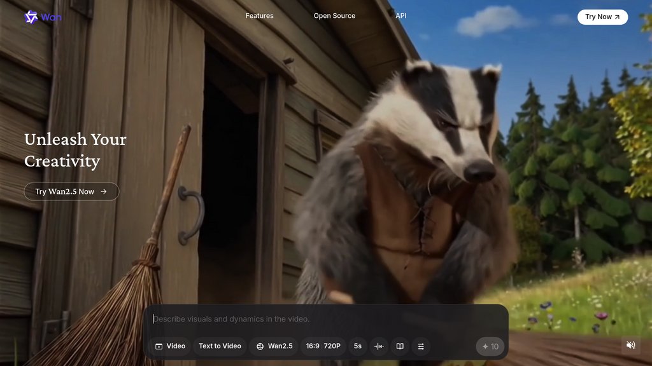Screen dimensions: 652x366
Task: Open the audio waveform settings
Action: (379, 346)
